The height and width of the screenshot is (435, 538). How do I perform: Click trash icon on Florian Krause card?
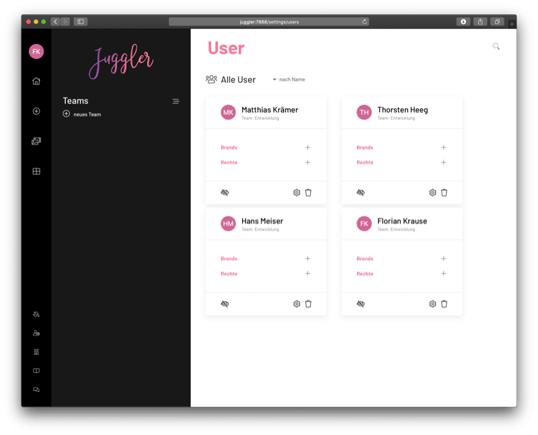[444, 304]
